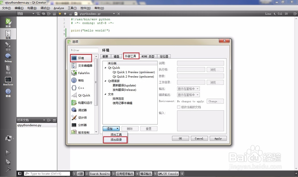Open the File menu

click(x=6, y=8)
